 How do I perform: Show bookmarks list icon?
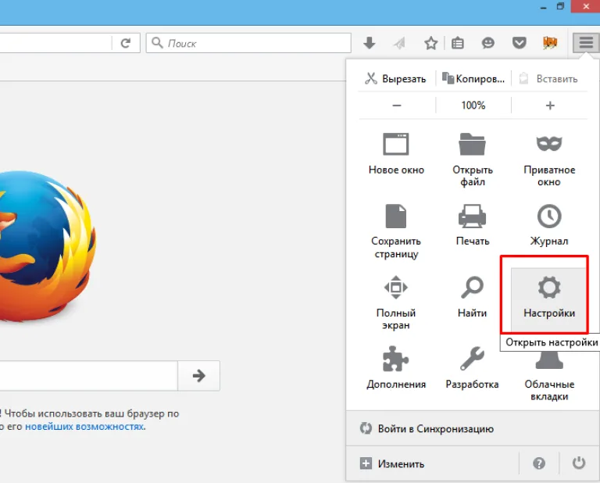(x=458, y=43)
